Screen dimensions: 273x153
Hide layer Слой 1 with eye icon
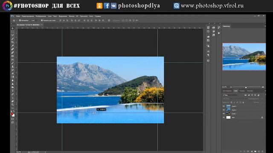pyautogui.click(x=224, y=113)
